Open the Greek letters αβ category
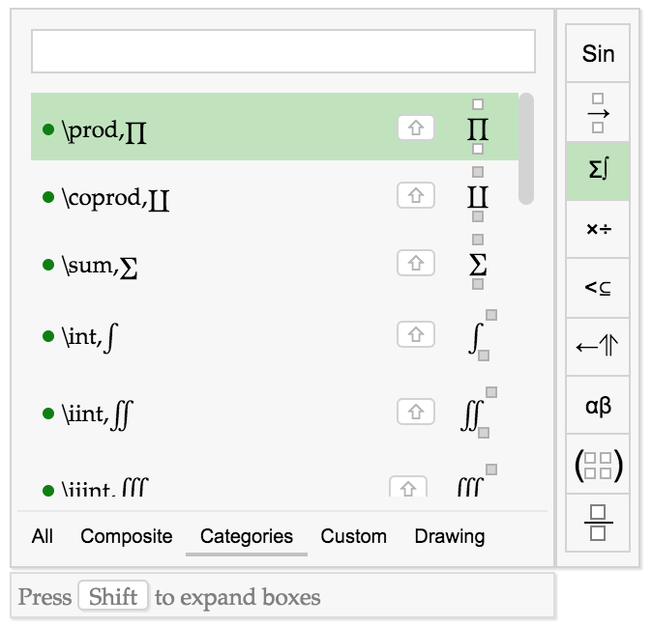The width and height of the screenshot is (652, 626). pos(598,405)
